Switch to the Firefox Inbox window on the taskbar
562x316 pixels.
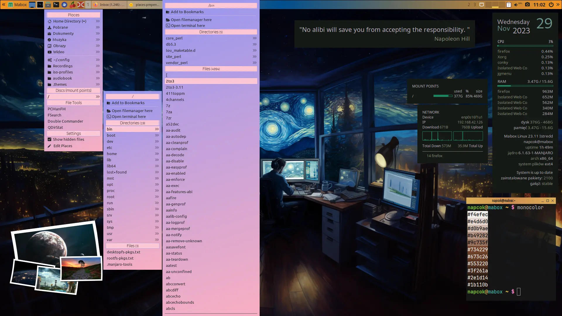click(109, 4)
